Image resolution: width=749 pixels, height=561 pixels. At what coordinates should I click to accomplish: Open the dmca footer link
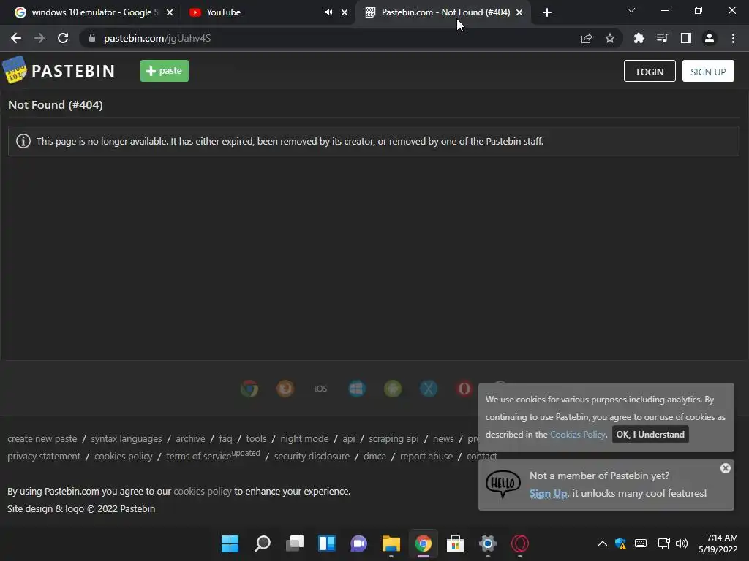click(374, 456)
